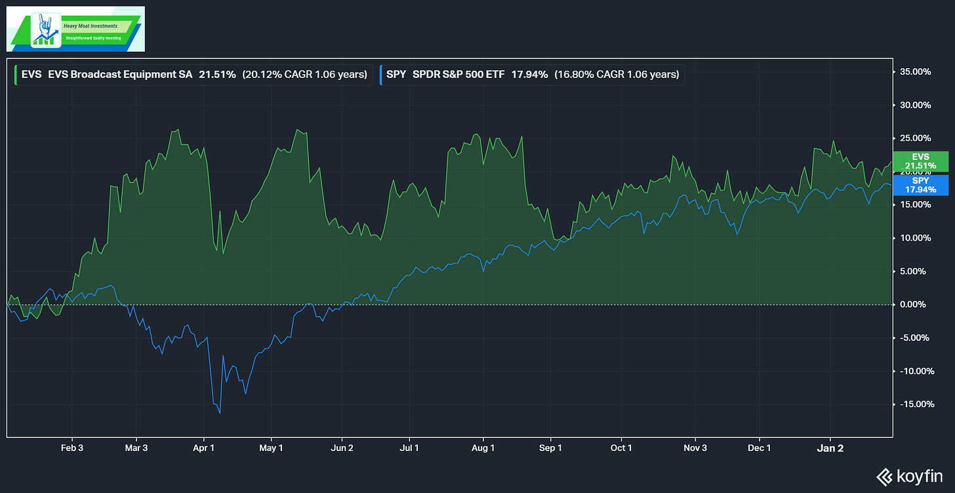Click the Aug 1 date label
955x493 pixels.
point(483,448)
